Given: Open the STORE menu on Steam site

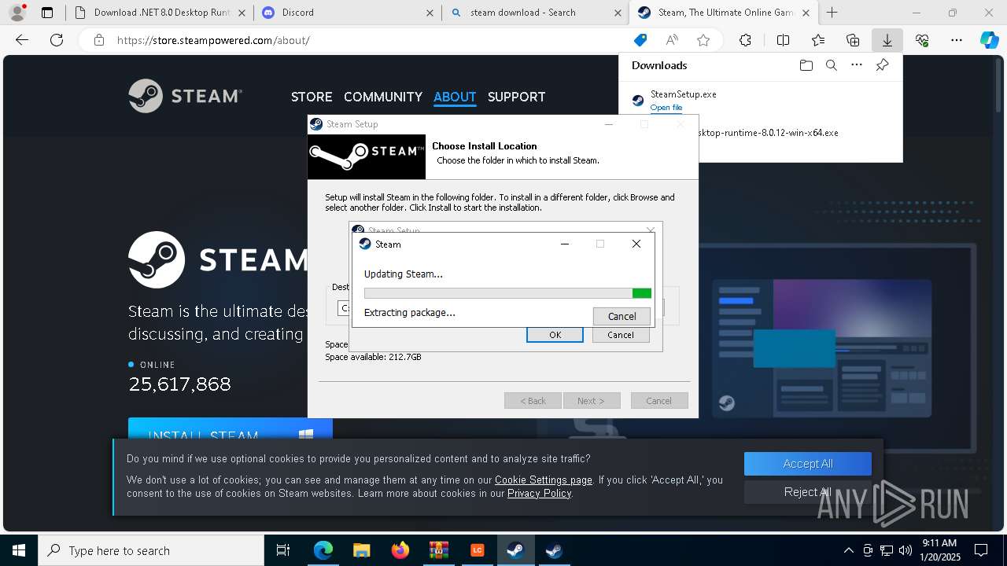Looking at the screenshot, I should coord(312,97).
